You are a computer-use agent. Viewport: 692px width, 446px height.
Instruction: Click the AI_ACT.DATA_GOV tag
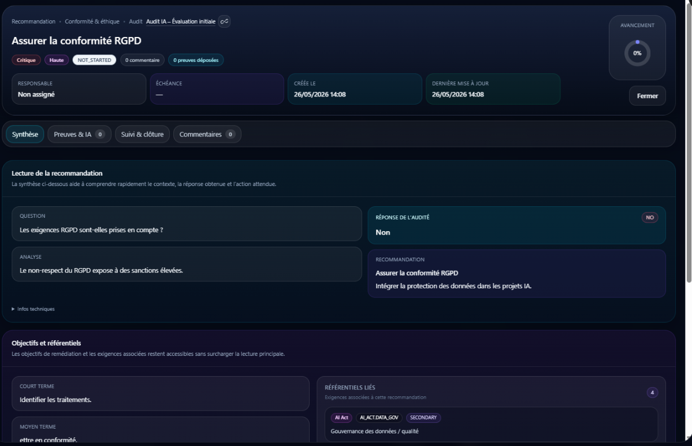(379, 417)
